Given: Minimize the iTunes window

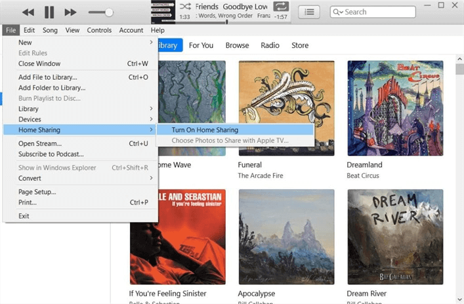Looking at the screenshot, I should (x=427, y=5).
